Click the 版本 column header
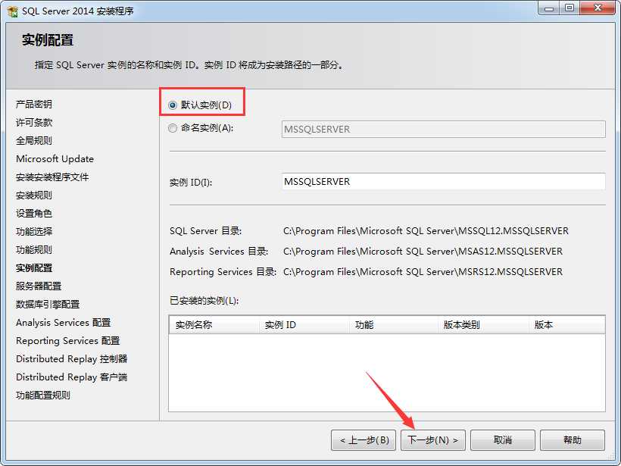The width and height of the screenshot is (621, 466). pos(566,325)
